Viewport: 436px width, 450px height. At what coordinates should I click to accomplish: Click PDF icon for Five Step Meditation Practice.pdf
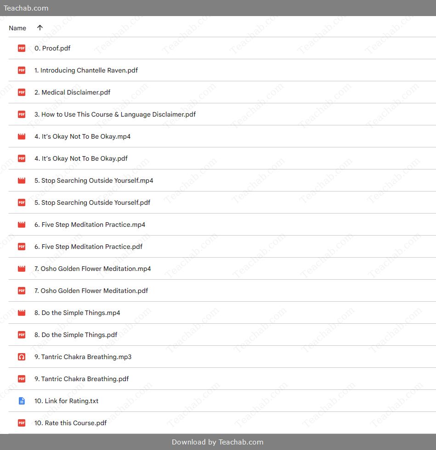click(22, 247)
